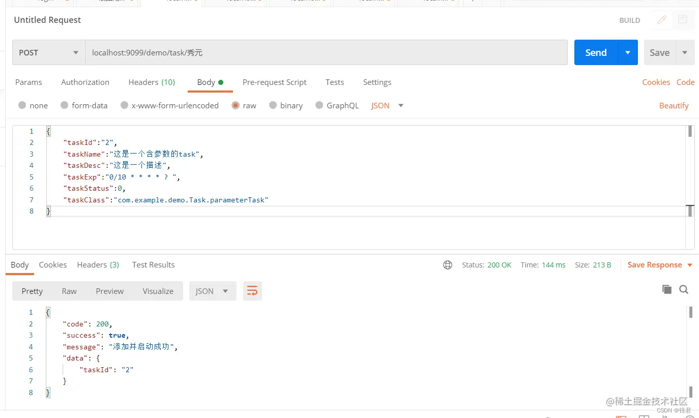The image size is (699, 418).
Task: Open the response Headers (3) tab
Action: pos(98,264)
